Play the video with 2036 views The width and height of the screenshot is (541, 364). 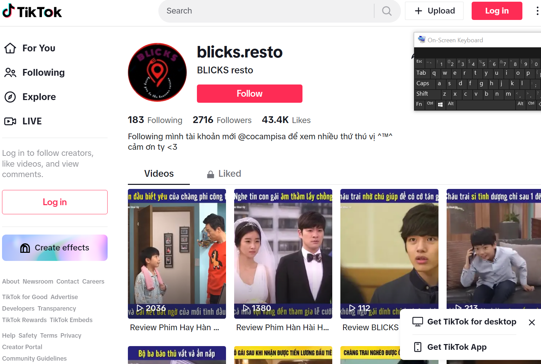(177, 253)
